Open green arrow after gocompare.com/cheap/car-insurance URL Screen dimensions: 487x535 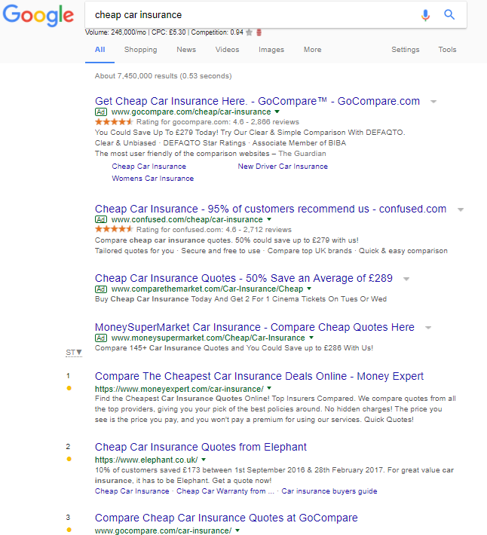277,112
